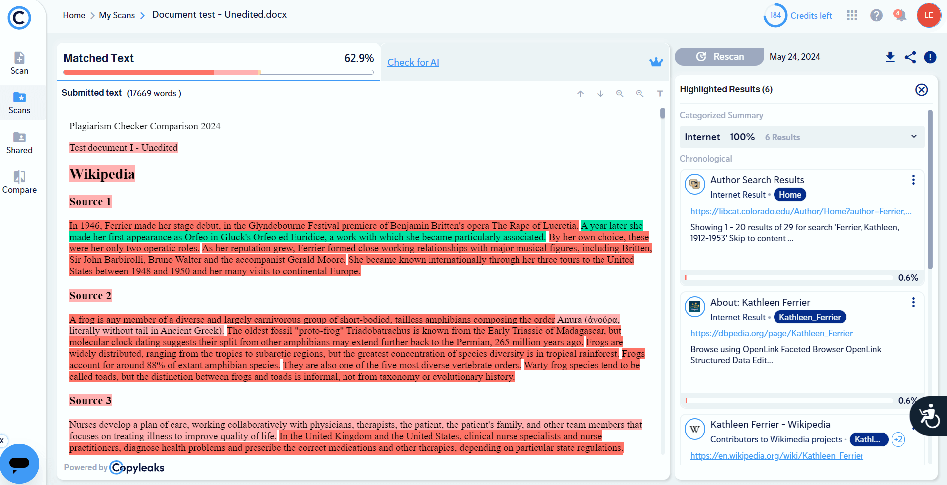Open the libcat.colorado.edu author link

point(801,211)
